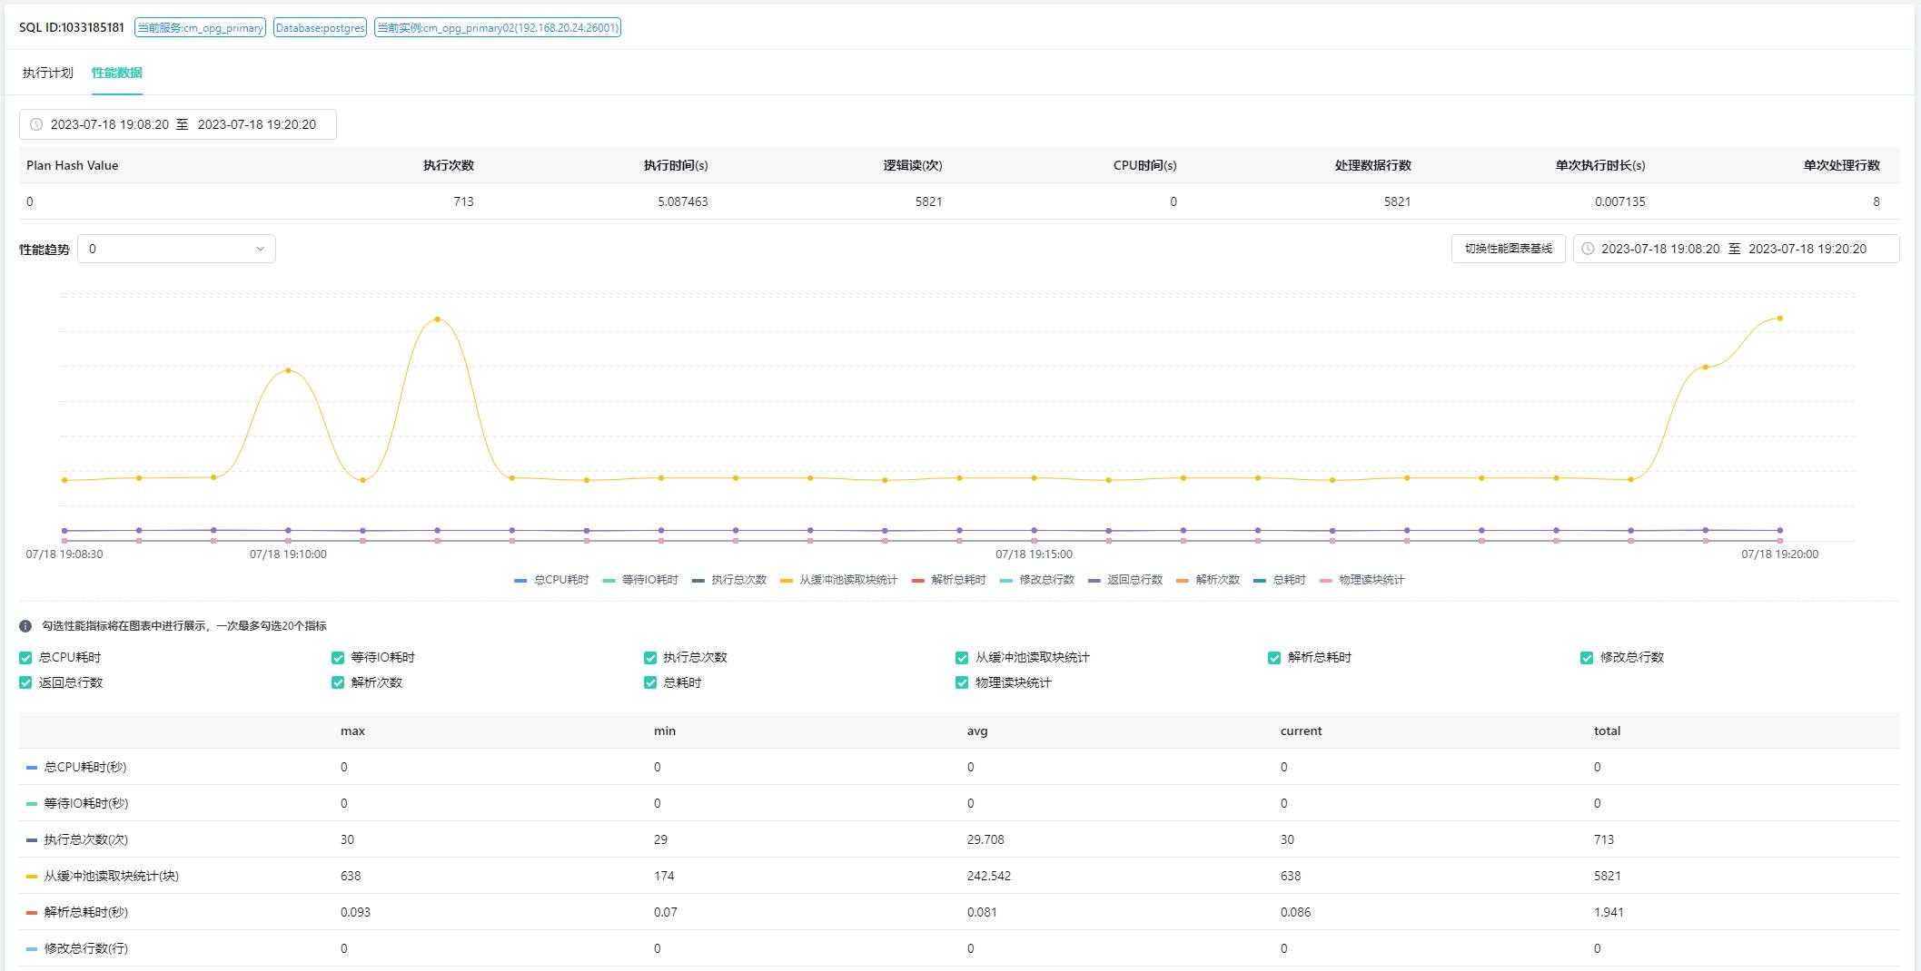The image size is (1921, 971).
Task: Click the 执行次数 column header
Action: pyautogui.click(x=449, y=165)
